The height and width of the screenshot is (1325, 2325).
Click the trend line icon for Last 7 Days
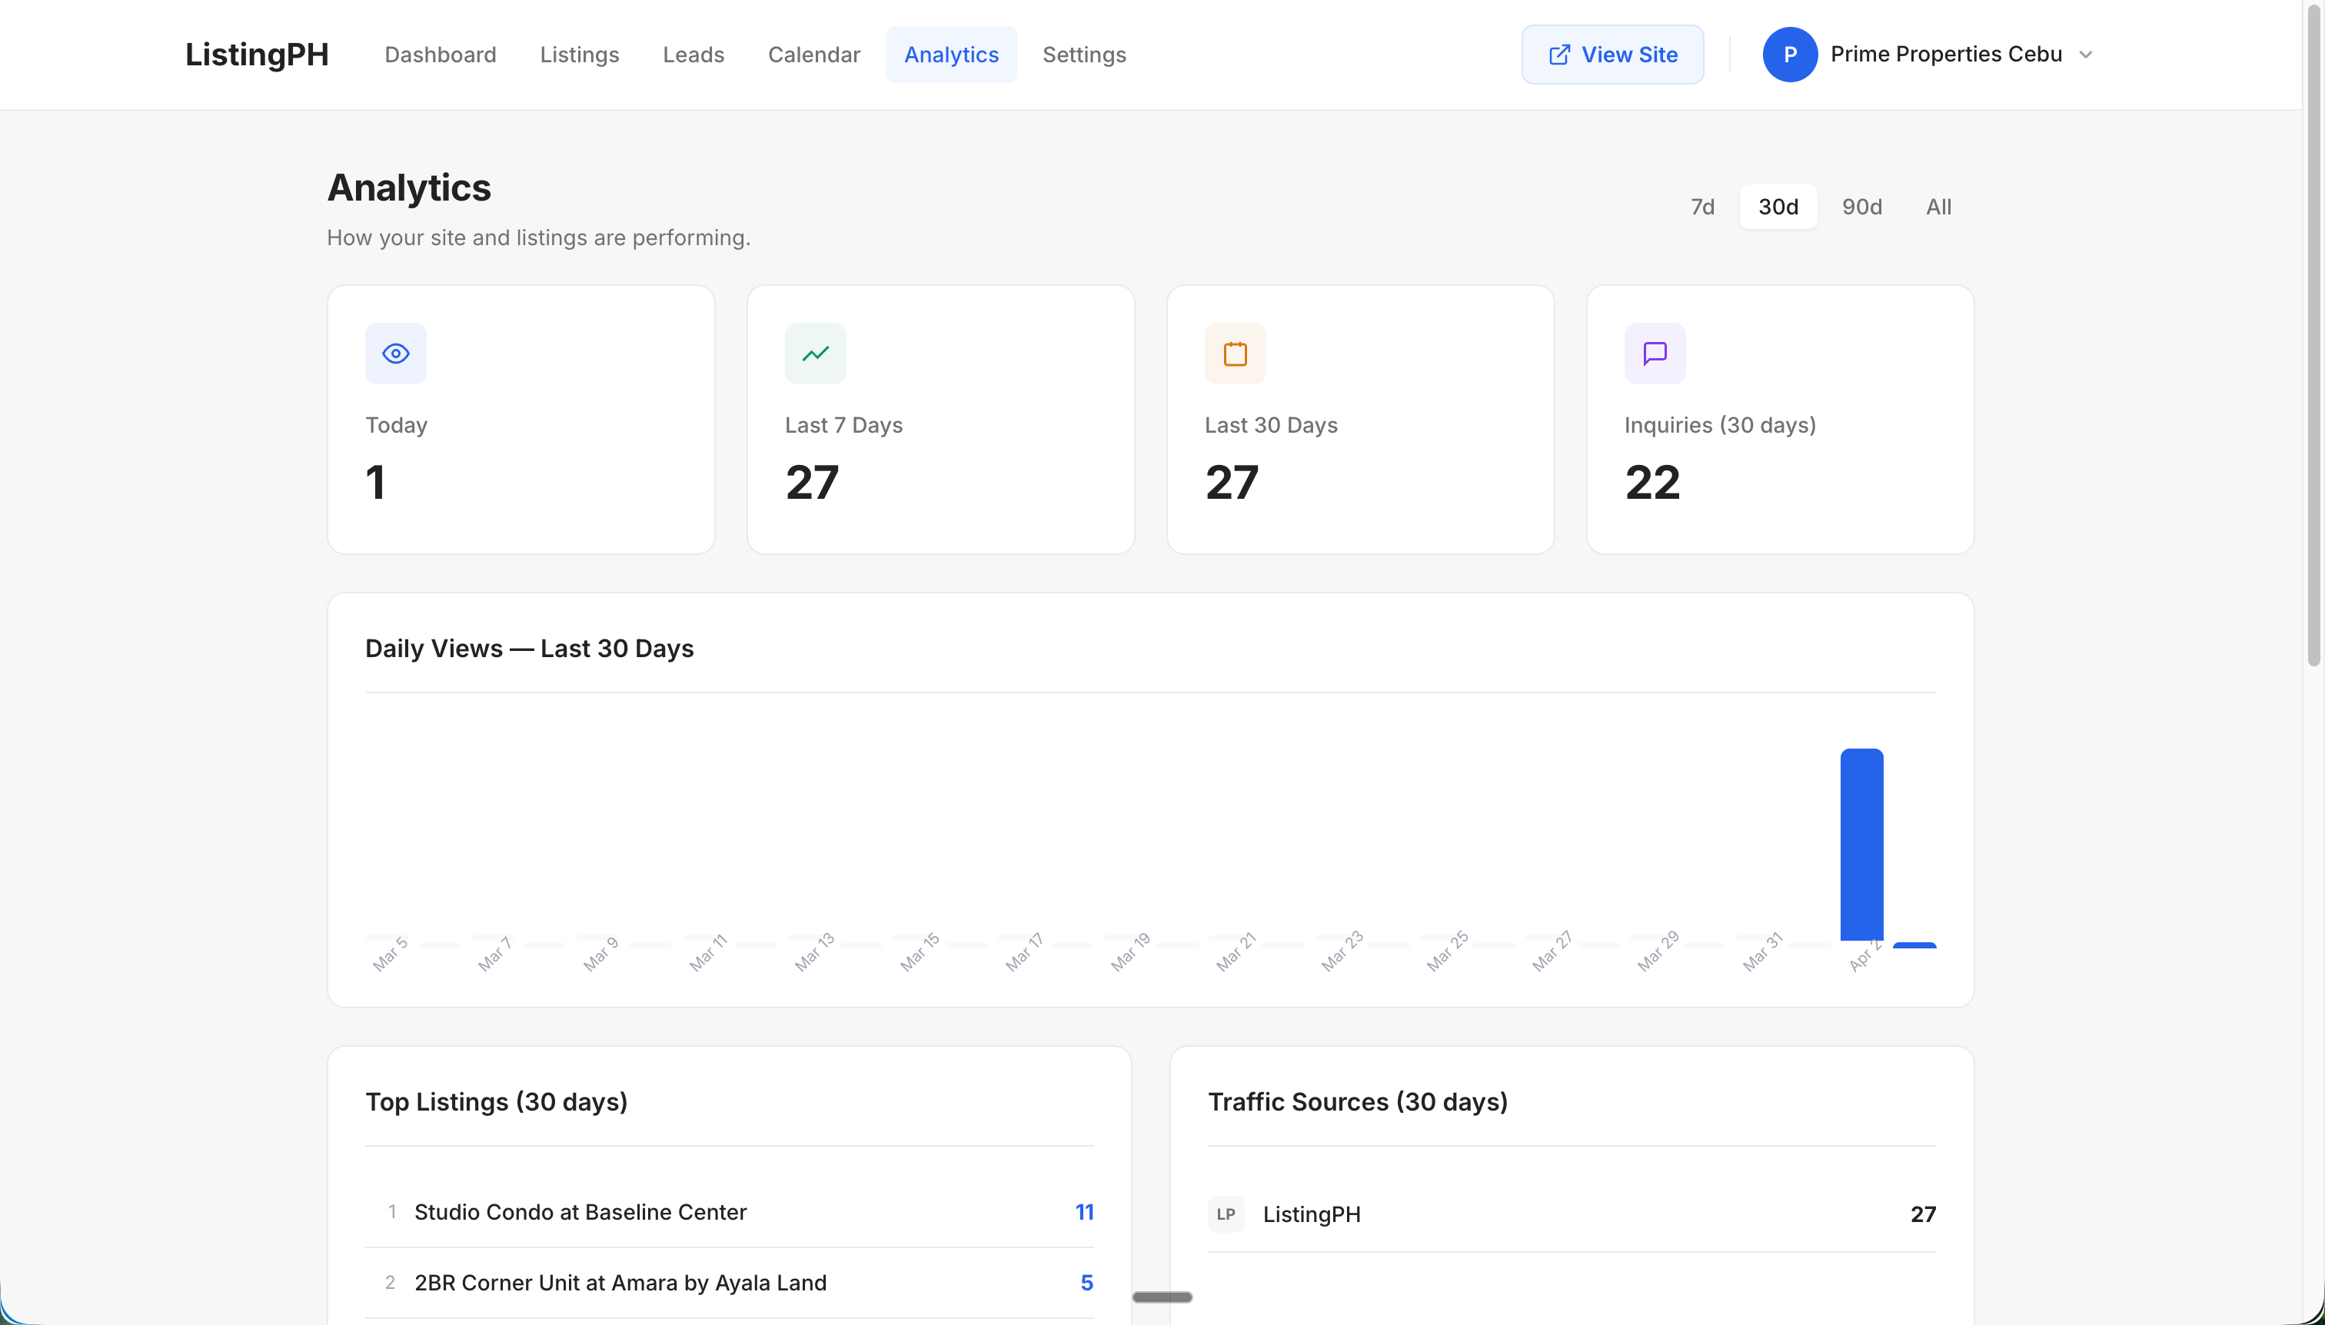tap(815, 353)
